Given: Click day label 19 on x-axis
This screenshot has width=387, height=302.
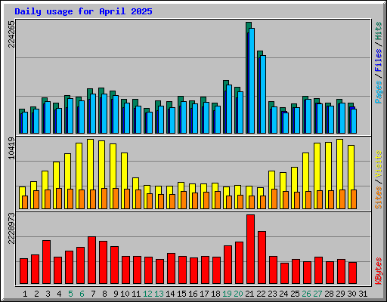Looking at the screenshot, I should (x=227, y=294).
